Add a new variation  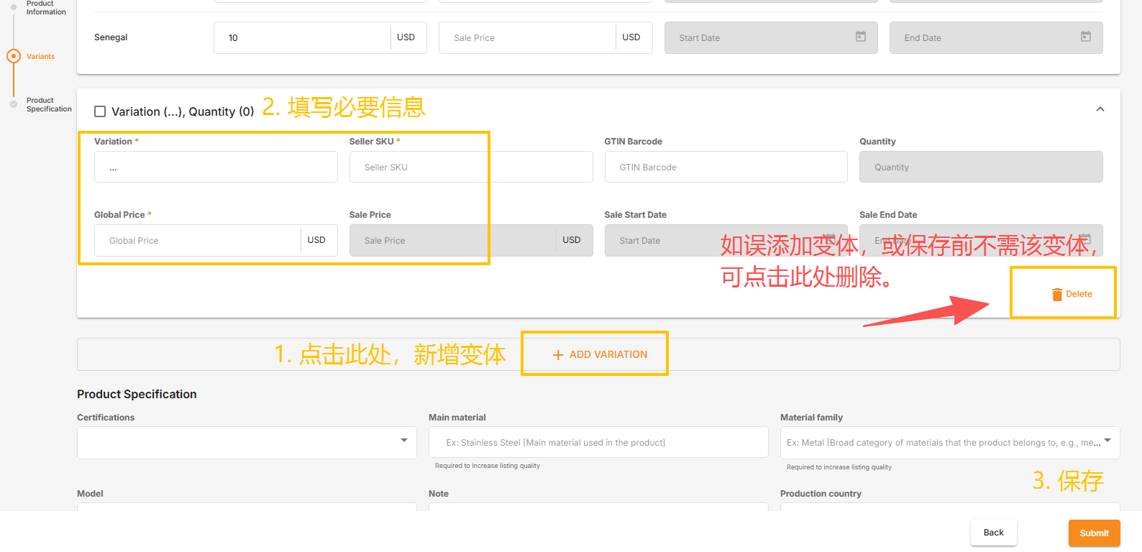[600, 354]
